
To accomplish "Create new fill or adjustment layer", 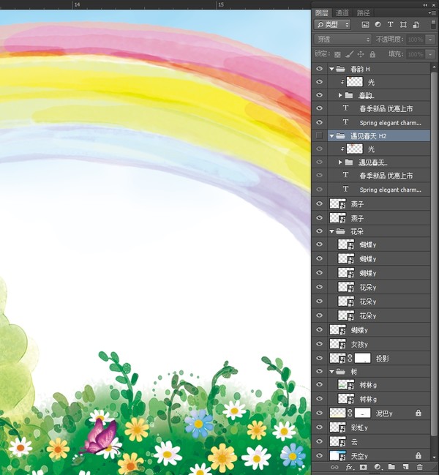I will click(x=378, y=467).
